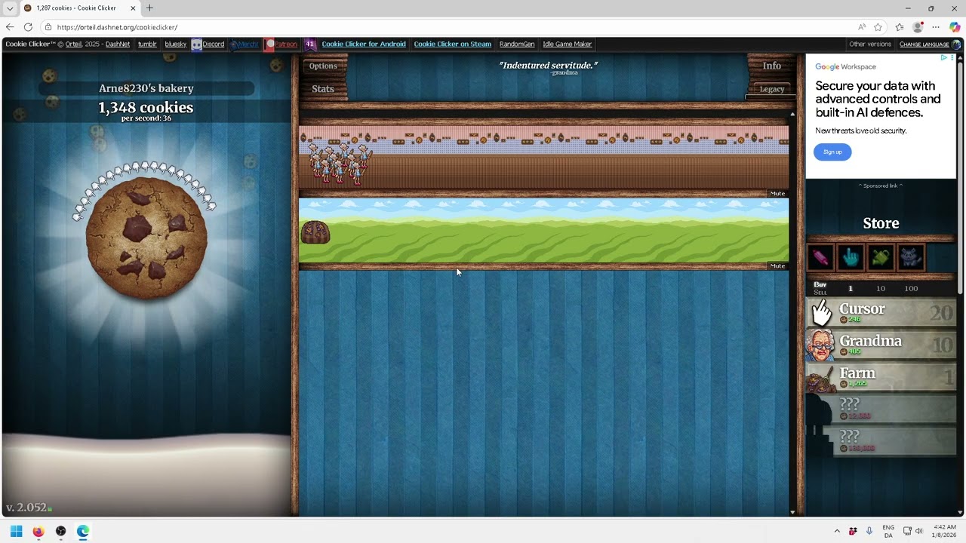The image size is (966, 543).
Task: Open the Discord link
Action: [208, 44]
